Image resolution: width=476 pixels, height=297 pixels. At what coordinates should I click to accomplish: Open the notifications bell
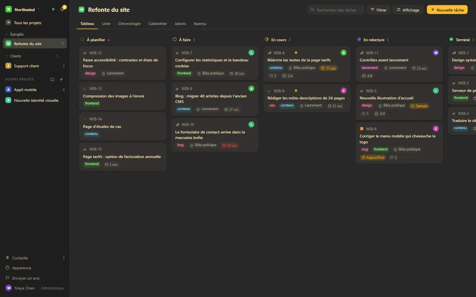coord(62,9)
